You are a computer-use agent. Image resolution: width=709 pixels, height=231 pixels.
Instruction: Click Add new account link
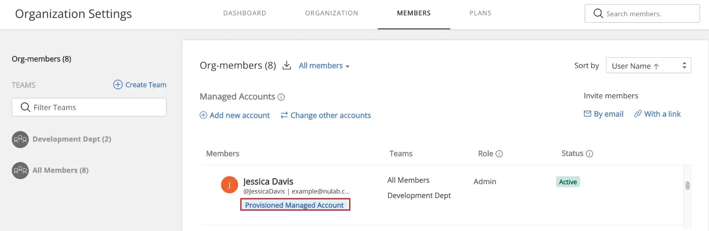click(235, 115)
